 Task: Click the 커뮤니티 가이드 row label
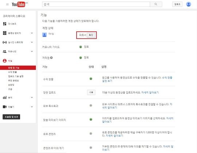tap(51, 47)
